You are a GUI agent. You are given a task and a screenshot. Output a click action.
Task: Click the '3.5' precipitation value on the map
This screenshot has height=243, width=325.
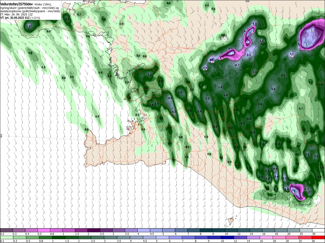207,98
